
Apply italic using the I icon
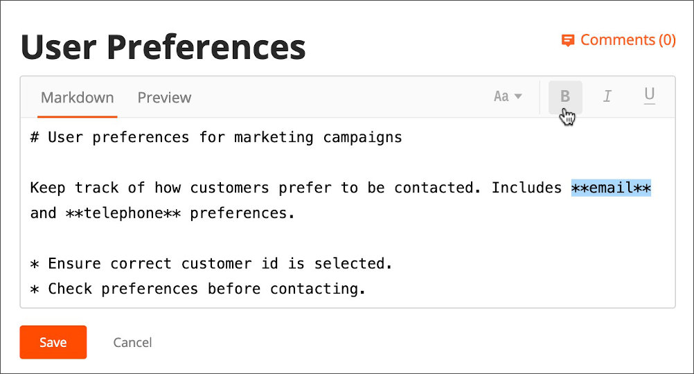click(607, 96)
